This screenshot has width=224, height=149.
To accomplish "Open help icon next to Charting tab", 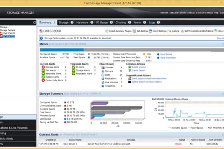I will [x=129, y=23].
